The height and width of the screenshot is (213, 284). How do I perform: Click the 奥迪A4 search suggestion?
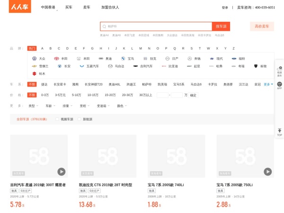click(104, 35)
